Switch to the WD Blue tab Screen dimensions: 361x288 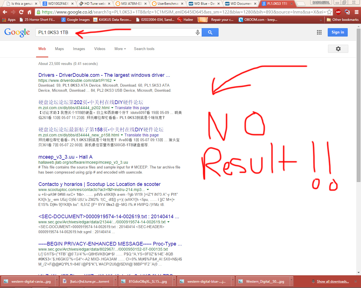[x=204, y=4]
